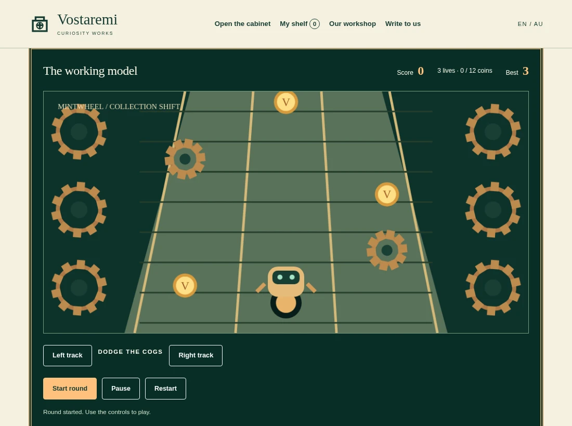Click the shelf count badge showing 0
Viewport: 572px width, 426px height.
315,24
